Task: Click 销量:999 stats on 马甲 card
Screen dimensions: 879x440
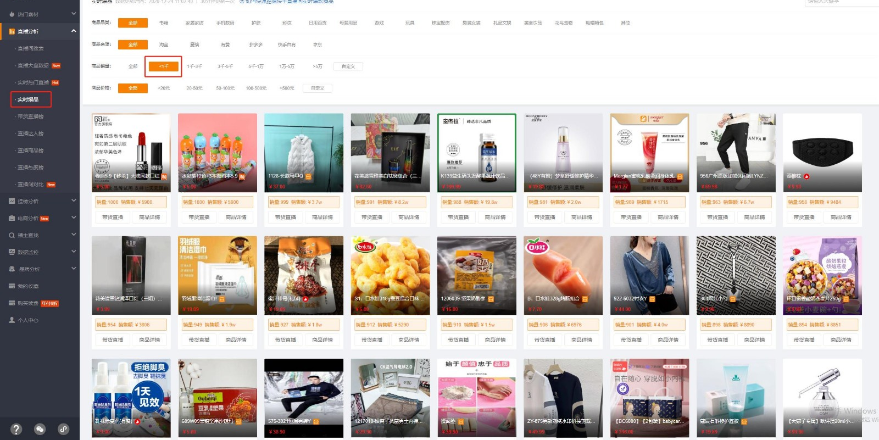Action: tap(304, 202)
